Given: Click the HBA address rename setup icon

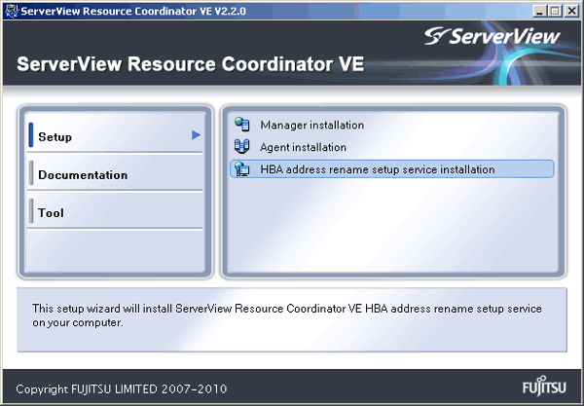Looking at the screenshot, I should pos(242,169).
